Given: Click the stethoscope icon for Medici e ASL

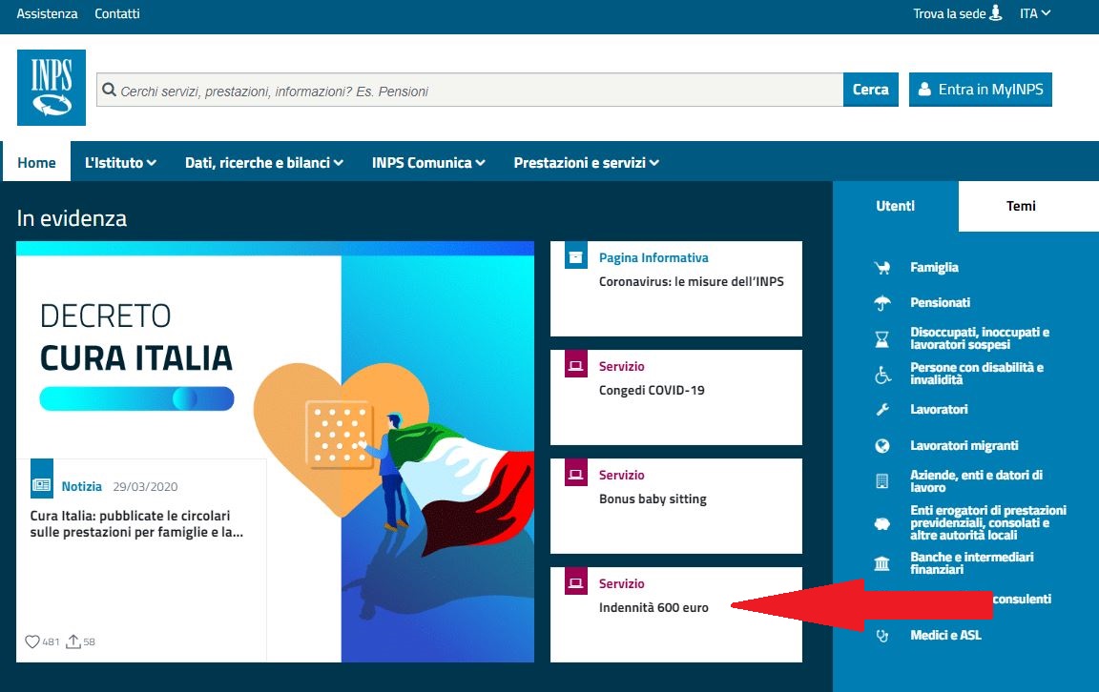Looking at the screenshot, I should pos(882,635).
